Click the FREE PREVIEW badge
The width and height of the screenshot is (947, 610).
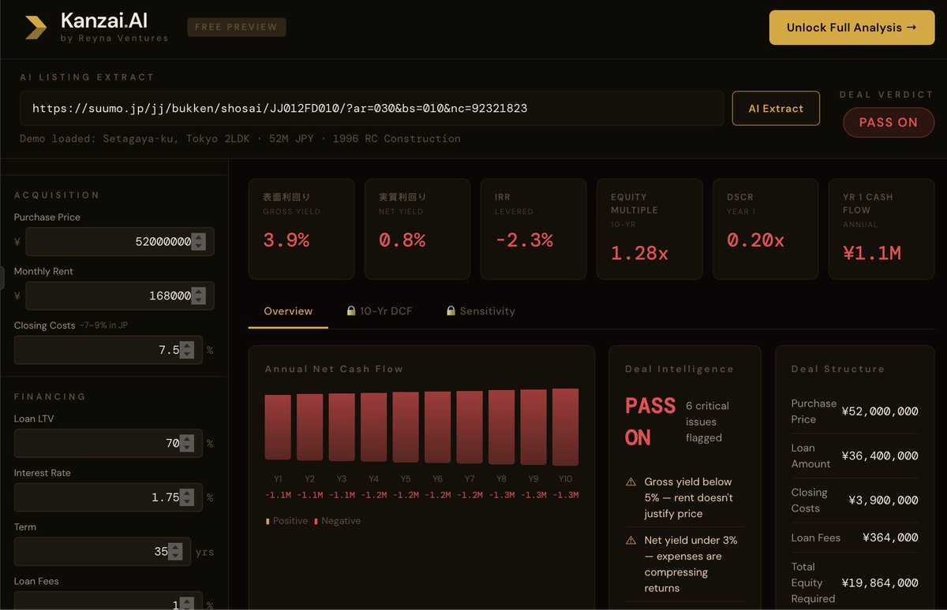[237, 27]
